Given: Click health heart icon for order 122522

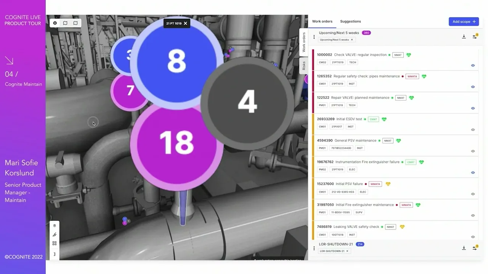Looking at the screenshot, I should click(x=411, y=98).
